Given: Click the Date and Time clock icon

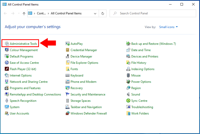Looking at the screenshot, I should pos(128,50).
